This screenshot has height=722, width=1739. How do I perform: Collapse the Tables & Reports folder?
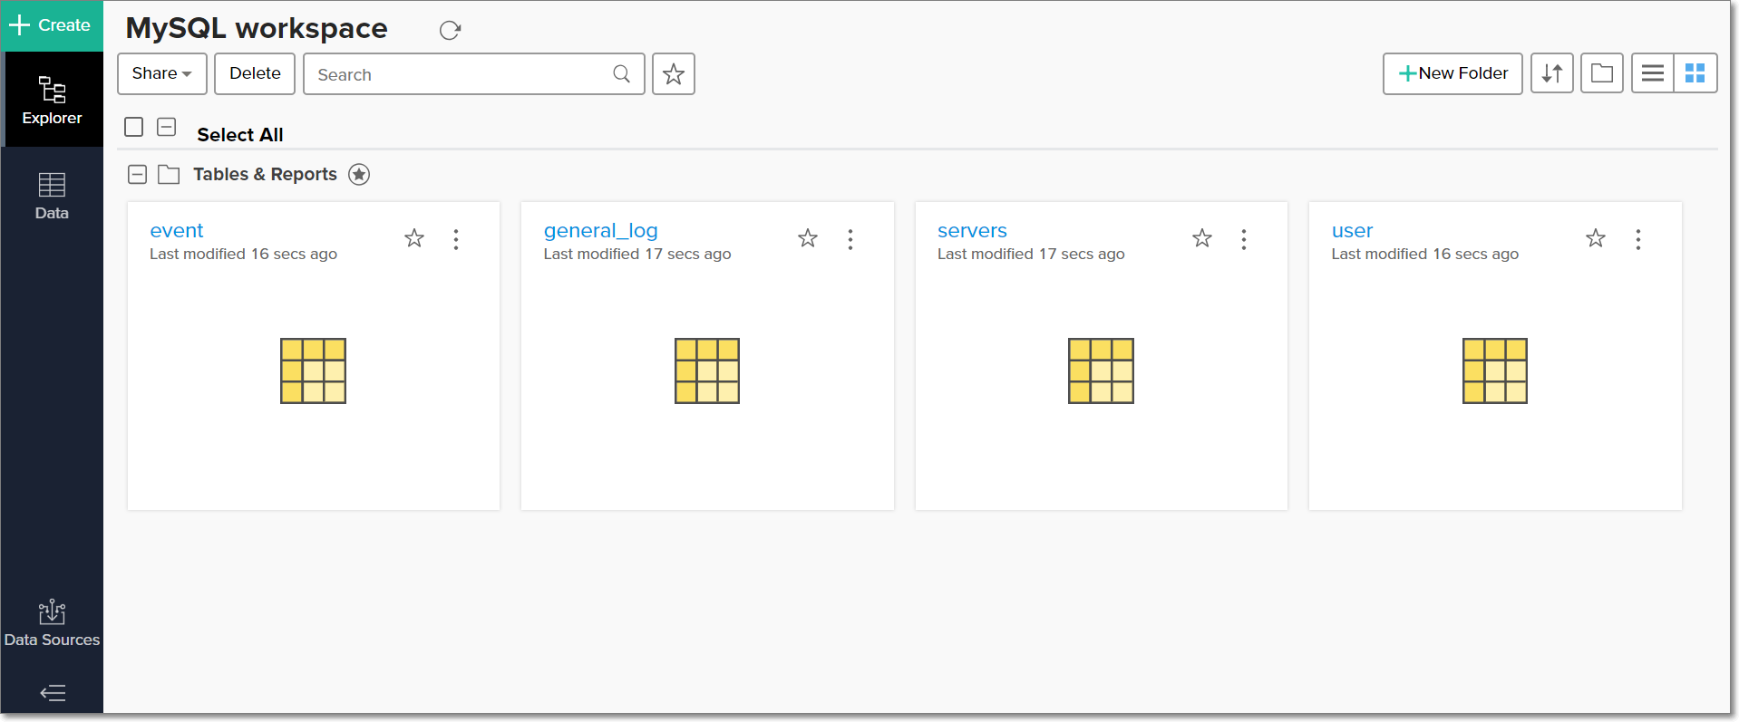pyautogui.click(x=138, y=175)
